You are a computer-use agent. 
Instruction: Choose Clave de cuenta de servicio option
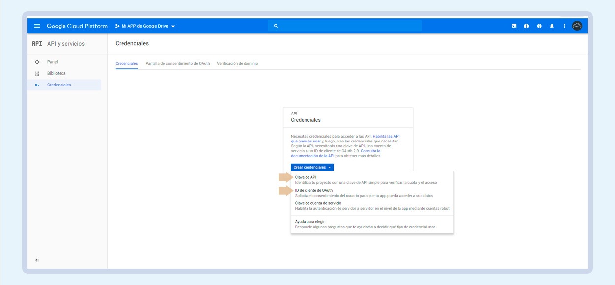pyautogui.click(x=372, y=205)
